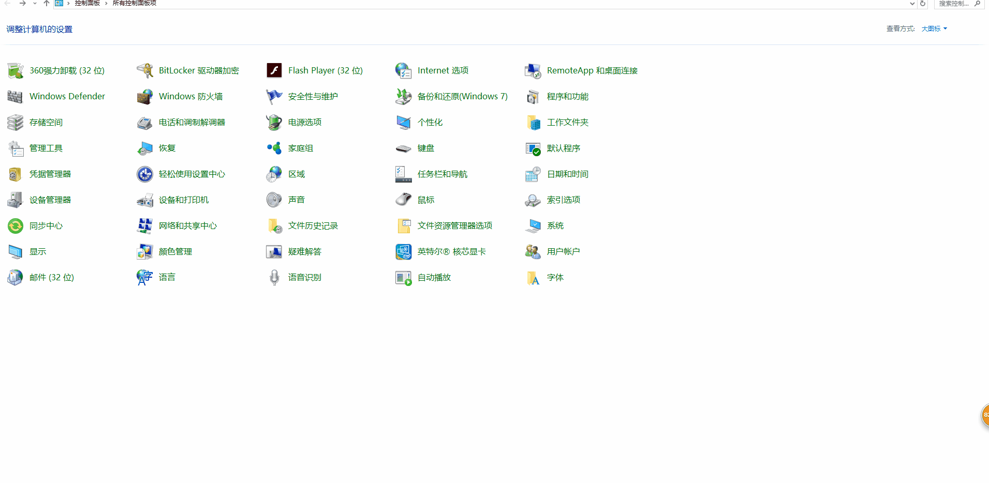989x483 pixels.
Task: Click 所有控制面板项 breadcrumb segment
Action: point(135,3)
